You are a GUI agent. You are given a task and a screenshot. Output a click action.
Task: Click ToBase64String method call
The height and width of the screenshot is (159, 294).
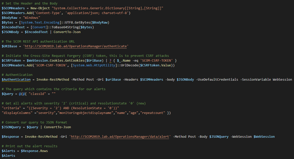pos(65,27)
